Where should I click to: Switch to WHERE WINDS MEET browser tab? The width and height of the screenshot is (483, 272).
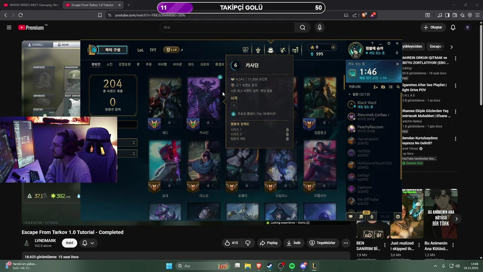pyautogui.click(x=31, y=5)
